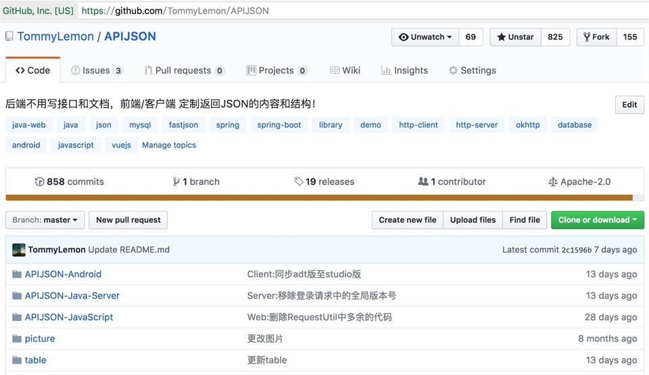
Task: Click the people icon next to 1 contributor
Action: coord(423,181)
